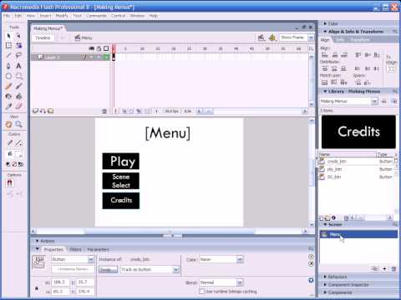This screenshot has width=401, height=300.
Task: Select the Zoom magnifier tool
Action: (x=18, y=124)
